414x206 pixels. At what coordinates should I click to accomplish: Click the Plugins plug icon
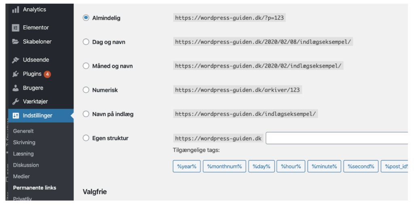click(16, 74)
